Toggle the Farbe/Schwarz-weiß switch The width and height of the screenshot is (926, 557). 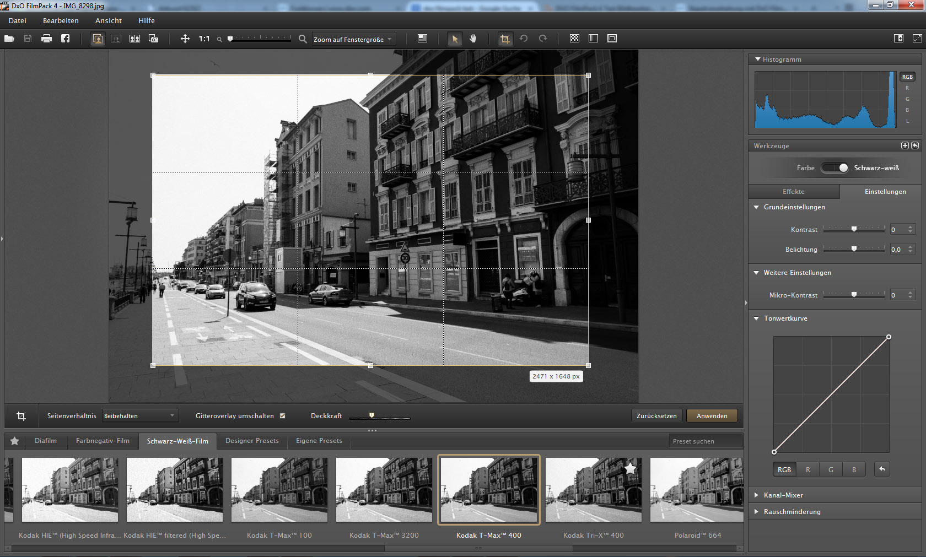click(836, 168)
